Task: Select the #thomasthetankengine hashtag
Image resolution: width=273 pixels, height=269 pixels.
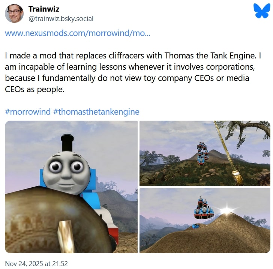Action: [96, 112]
